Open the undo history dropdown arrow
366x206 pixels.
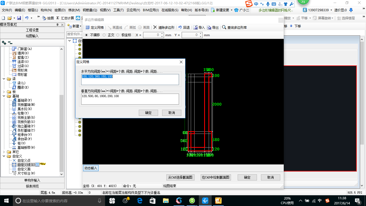coord(31,18)
